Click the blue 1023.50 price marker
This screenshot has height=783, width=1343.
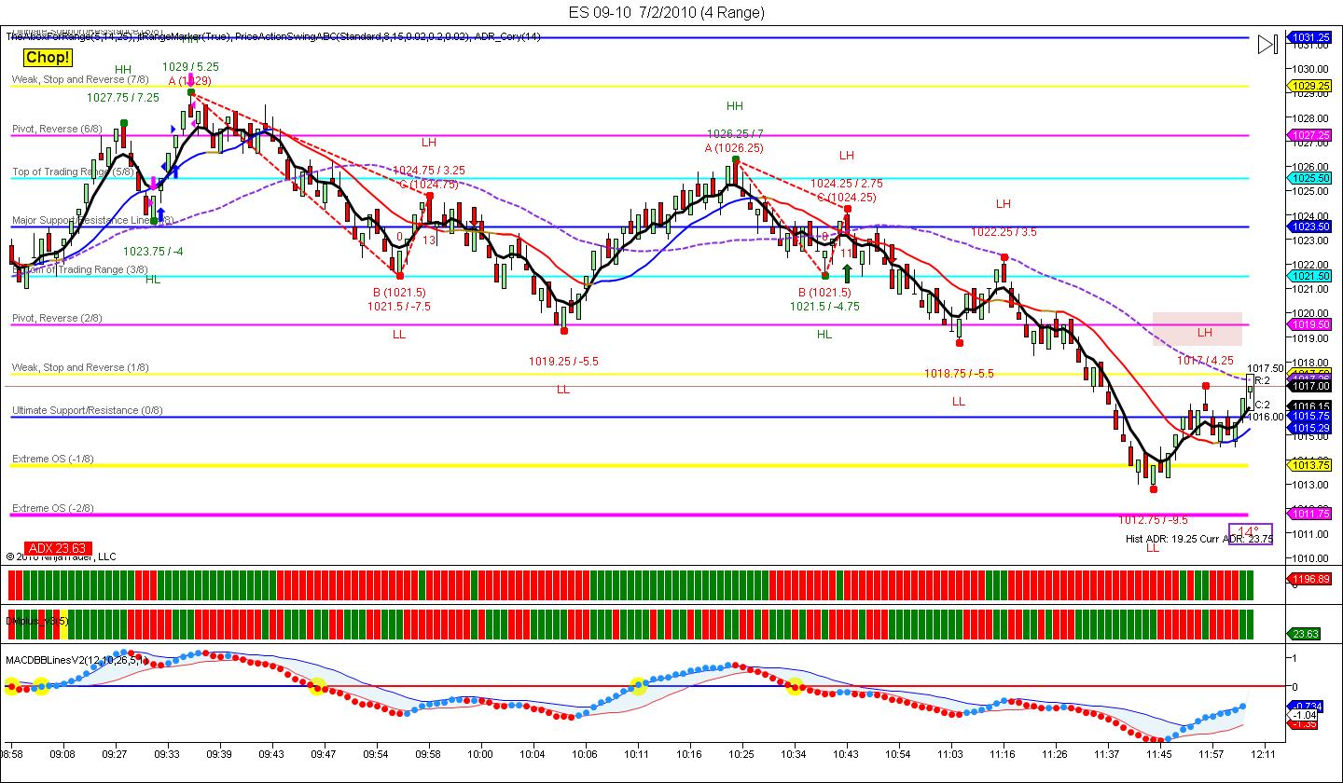pos(1311,227)
